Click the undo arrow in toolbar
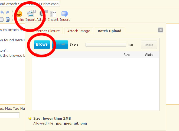Viewport: 179px width, 131px height. click(2, 12)
